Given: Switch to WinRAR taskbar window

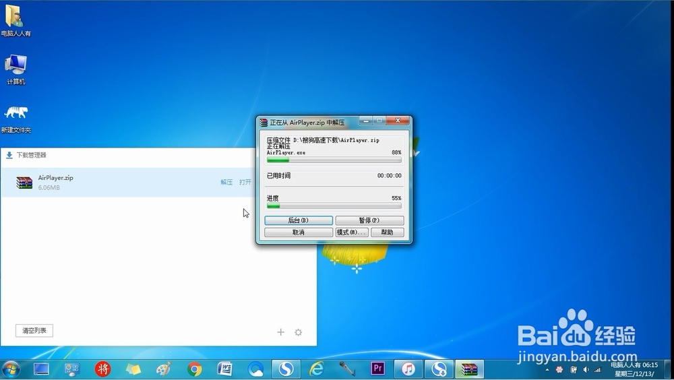Looking at the screenshot, I should click(469, 369).
